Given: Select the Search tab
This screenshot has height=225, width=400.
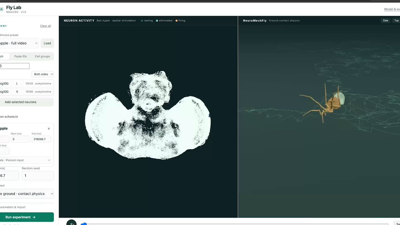Looking at the screenshot, I should coord(4,56).
